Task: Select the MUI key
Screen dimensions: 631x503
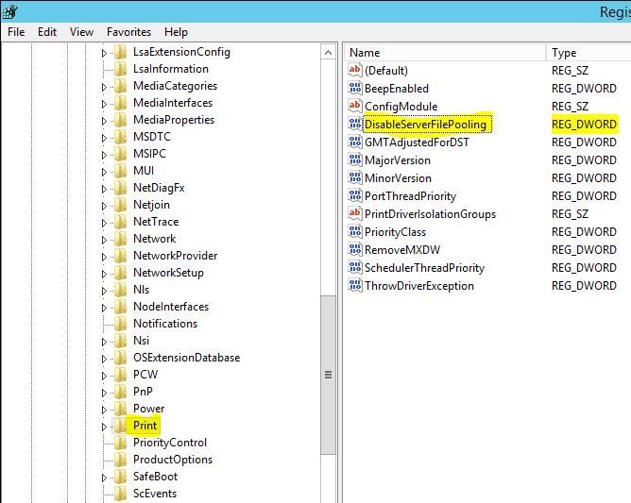Action: (x=144, y=171)
